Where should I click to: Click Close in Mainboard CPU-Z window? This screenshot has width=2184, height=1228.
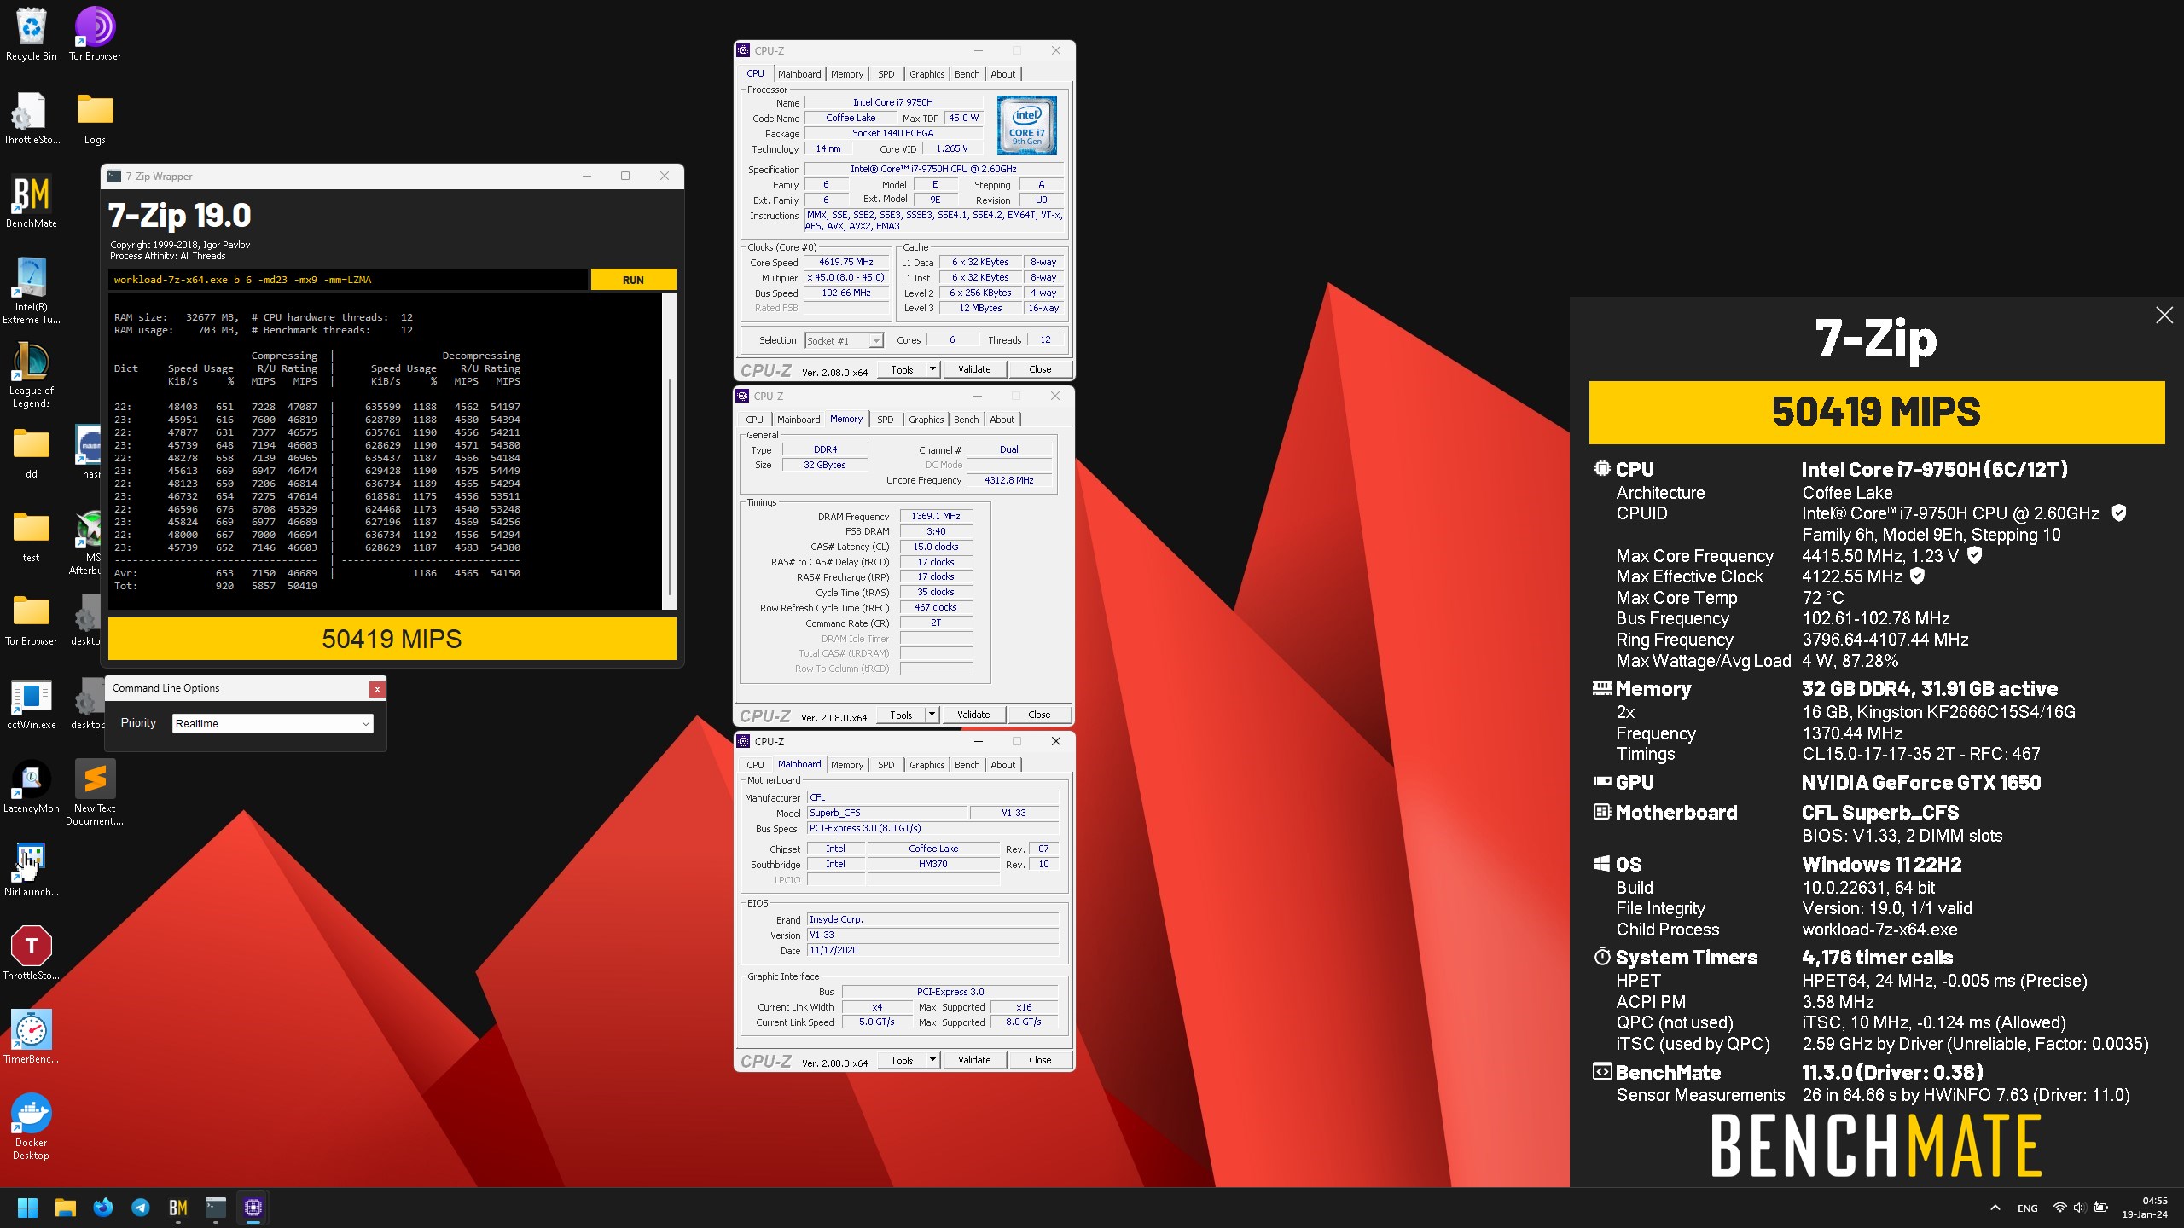pyautogui.click(x=1040, y=1060)
